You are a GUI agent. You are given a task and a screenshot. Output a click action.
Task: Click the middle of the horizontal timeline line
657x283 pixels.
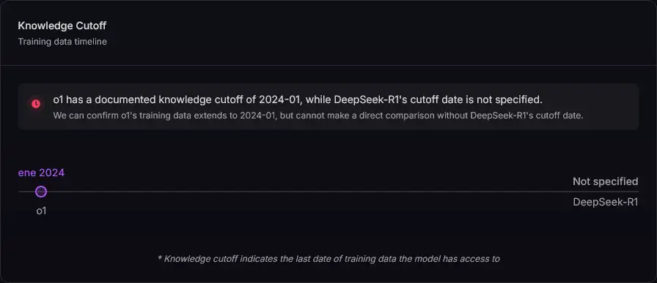coord(328,192)
